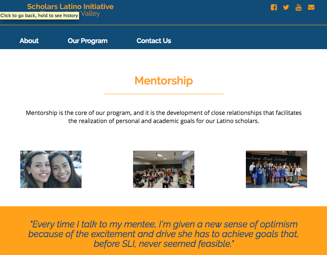The height and width of the screenshot is (255, 327).
Task: Click quote line starting "because of the excitement"
Action: pyautogui.click(x=163, y=234)
